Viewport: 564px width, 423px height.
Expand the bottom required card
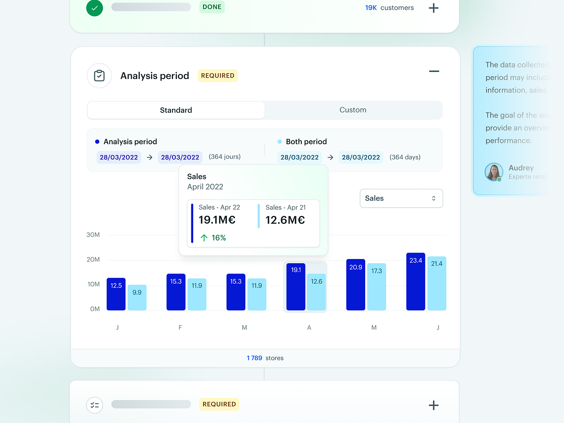tap(433, 405)
